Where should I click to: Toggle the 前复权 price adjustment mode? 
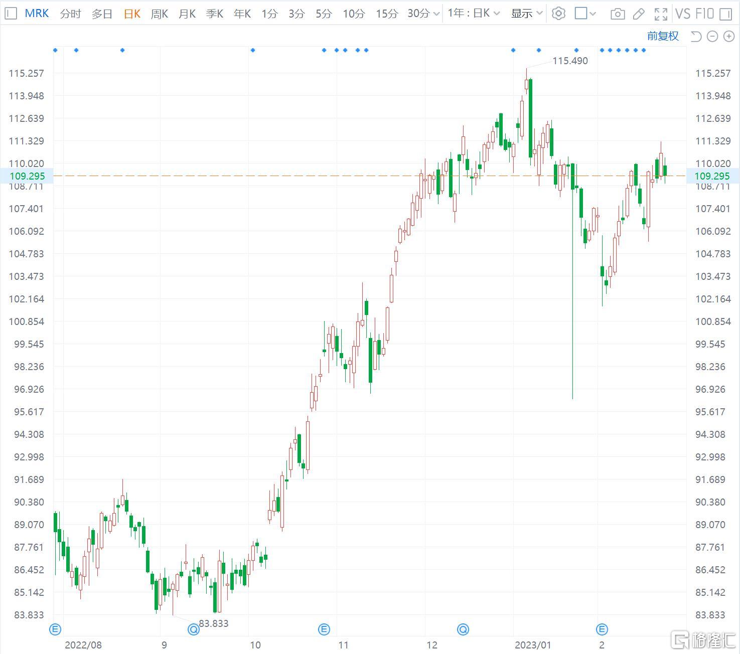662,36
